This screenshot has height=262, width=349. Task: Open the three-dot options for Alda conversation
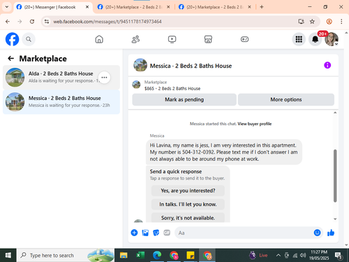coord(104,78)
